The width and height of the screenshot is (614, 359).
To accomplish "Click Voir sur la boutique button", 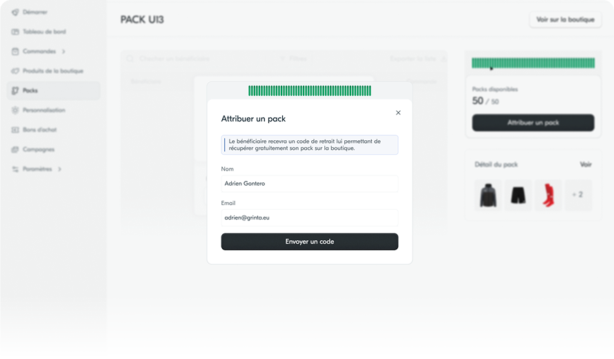I will (565, 19).
